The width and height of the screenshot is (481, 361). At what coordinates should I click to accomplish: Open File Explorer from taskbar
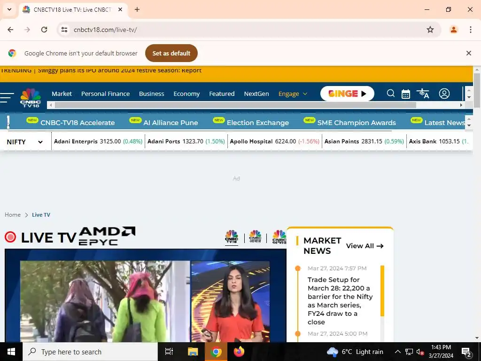point(193,352)
